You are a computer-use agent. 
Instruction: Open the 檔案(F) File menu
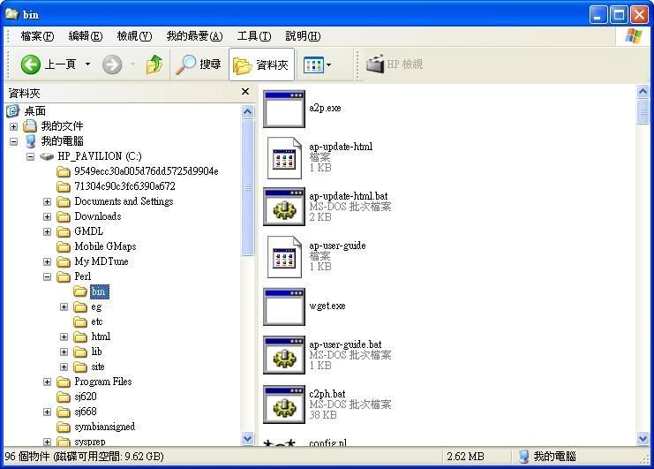pos(37,36)
